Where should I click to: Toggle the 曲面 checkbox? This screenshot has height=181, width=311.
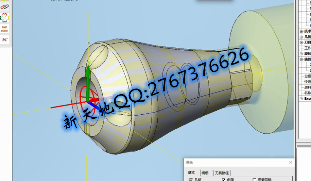tap(224, 180)
